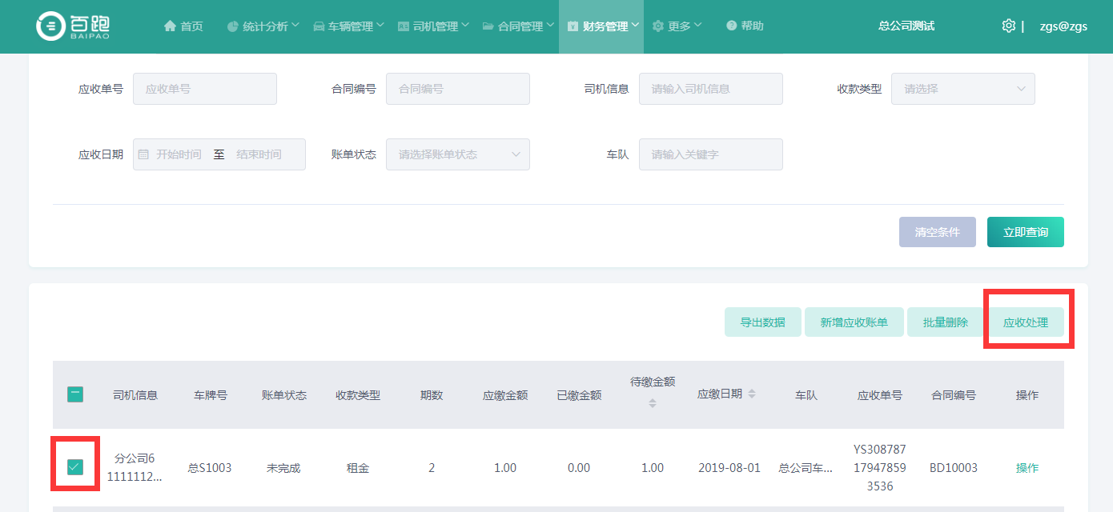Viewport: 1113px width, 512px height.
Task: Focus the 应收单号 input field
Action: pos(204,89)
